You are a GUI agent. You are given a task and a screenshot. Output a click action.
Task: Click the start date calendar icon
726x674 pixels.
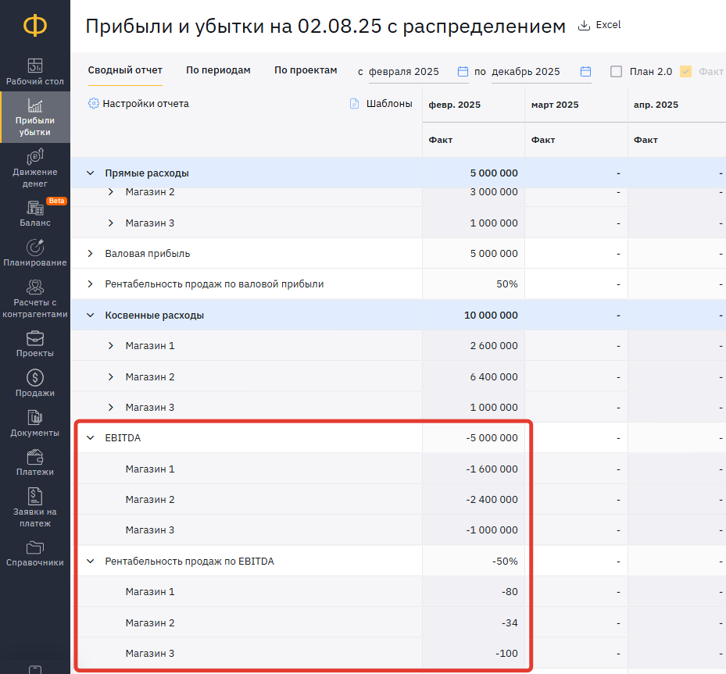point(463,71)
